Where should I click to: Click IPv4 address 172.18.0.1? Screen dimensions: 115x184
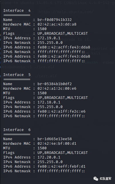[x=49, y=102]
